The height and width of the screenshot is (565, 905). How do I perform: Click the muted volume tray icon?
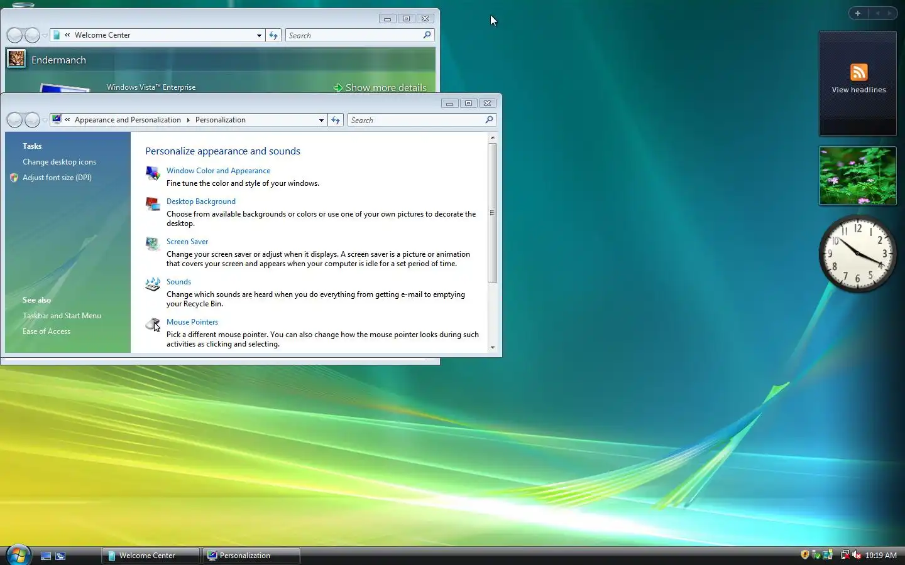tap(857, 555)
